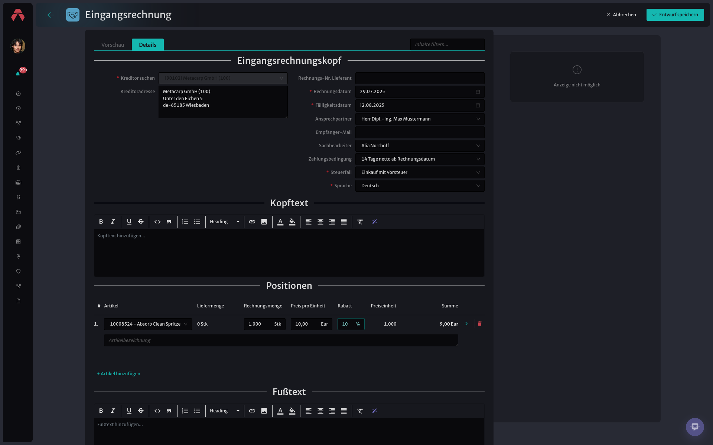Open the shield icon in sidebar
Screen dimensions: 713x445
tap(18, 271)
